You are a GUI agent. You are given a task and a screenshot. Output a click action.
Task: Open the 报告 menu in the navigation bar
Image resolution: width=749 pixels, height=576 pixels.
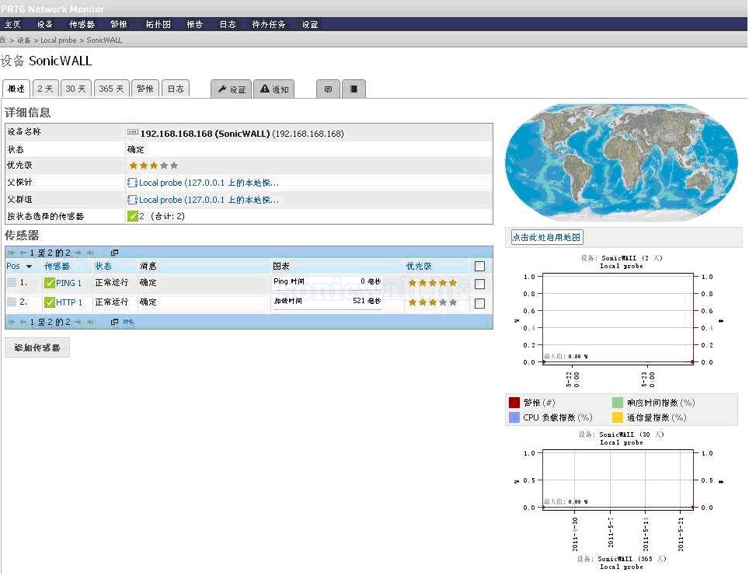[194, 24]
